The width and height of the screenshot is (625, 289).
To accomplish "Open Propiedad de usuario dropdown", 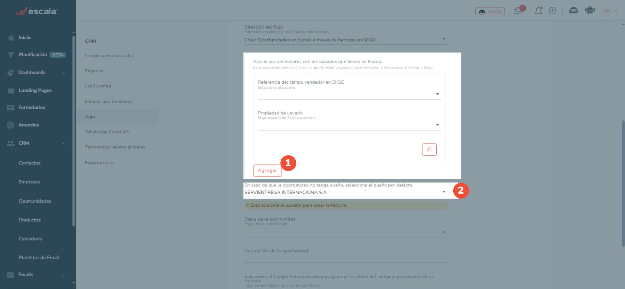I will click(x=349, y=125).
